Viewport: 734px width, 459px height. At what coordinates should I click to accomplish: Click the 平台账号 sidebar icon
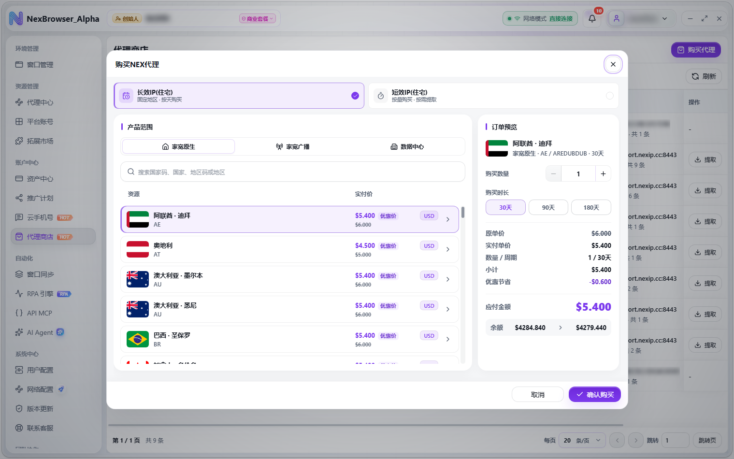pyautogui.click(x=19, y=122)
